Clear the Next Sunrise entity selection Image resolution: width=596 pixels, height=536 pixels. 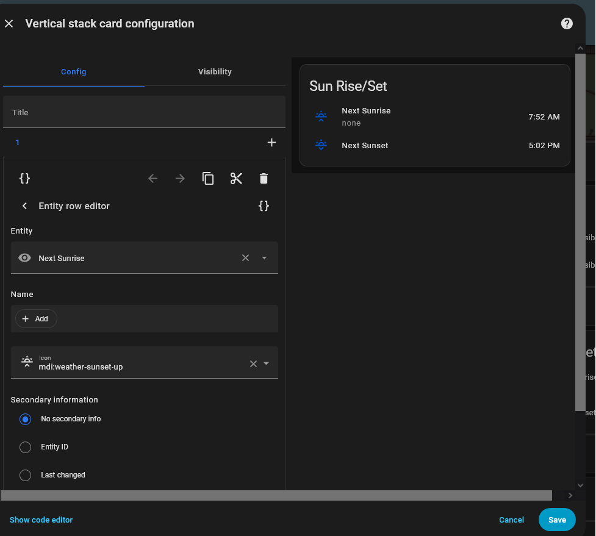[x=245, y=258]
